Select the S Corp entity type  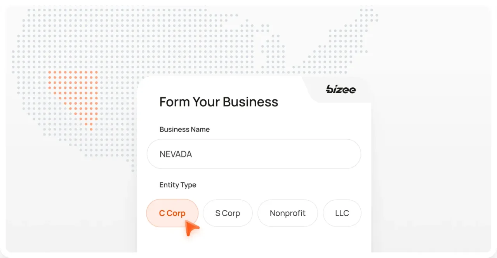tap(228, 213)
